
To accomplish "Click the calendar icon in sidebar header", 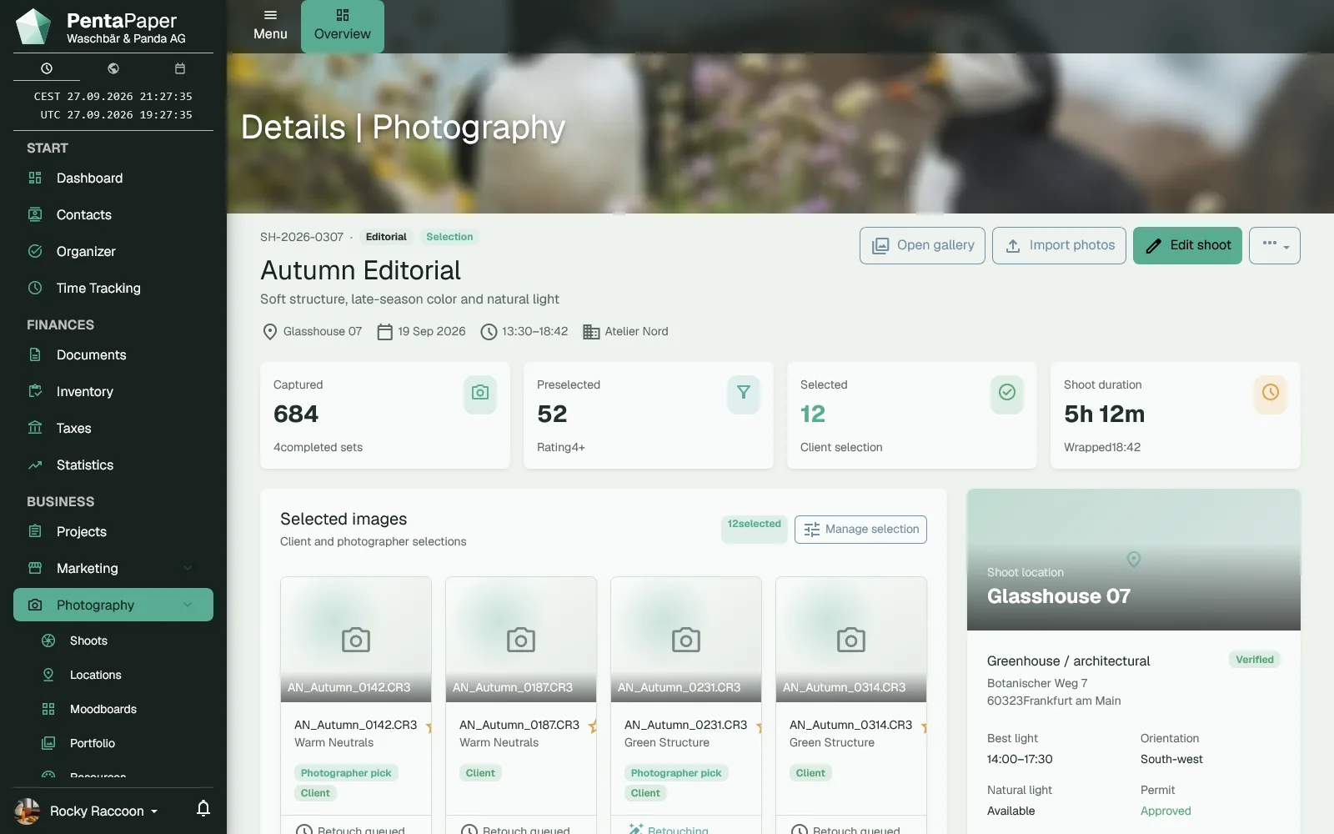I will [180, 68].
